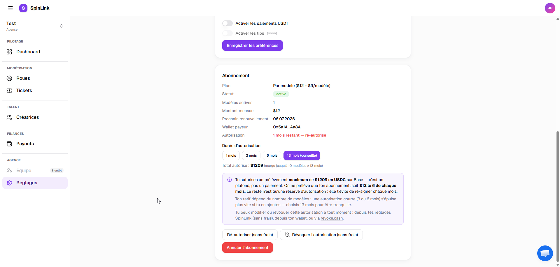
Task: Click Ré-autoriser (sans frais) button
Action: [x=250, y=235]
